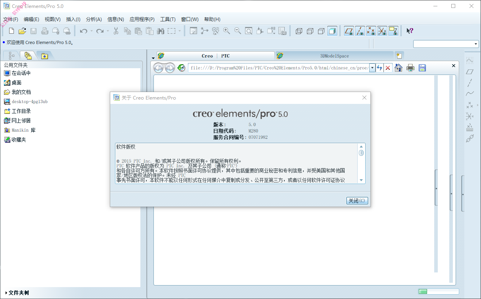The height and width of the screenshot is (299, 481).
Task: Toggle Shading display mode
Action: point(332,31)
